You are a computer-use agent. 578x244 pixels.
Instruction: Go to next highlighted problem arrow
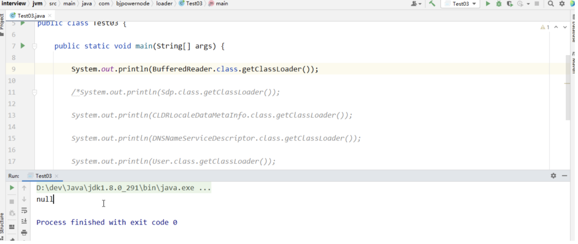(x=565, y=27)
